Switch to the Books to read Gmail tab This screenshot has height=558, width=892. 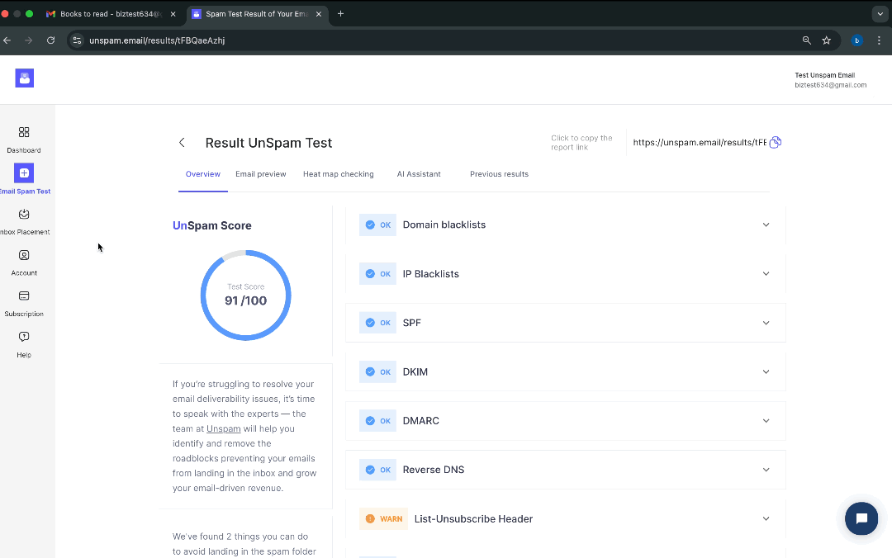click(111, 14)
